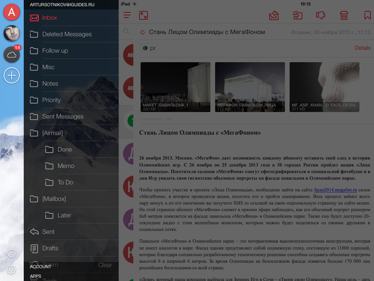The image size is (374, 281).
Task: Open the iCloud account with 14 unread
Action: (11, 55)
